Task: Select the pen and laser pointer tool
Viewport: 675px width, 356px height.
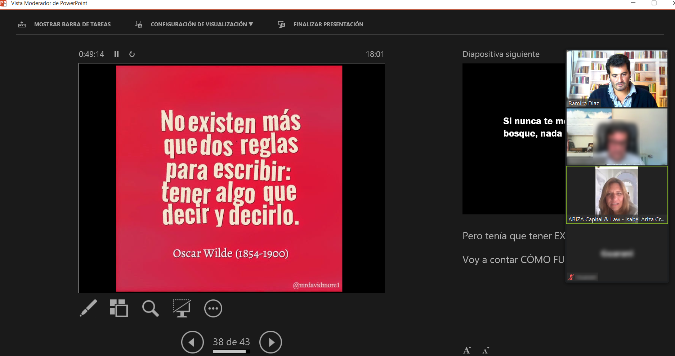Action: pyautogui.click(x=88, y=308)
